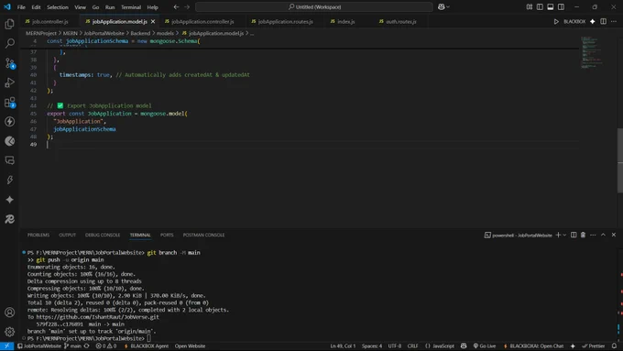Open Source Control view
This screenshot has width=623, height=351.
pyautogui.click(x=9, y=63)
